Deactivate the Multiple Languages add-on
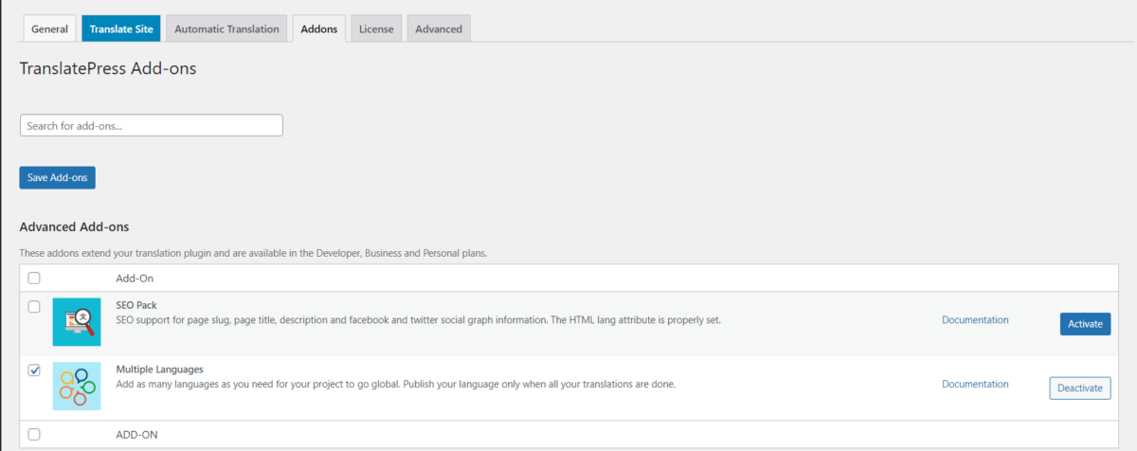 (x=1079, y=388)
